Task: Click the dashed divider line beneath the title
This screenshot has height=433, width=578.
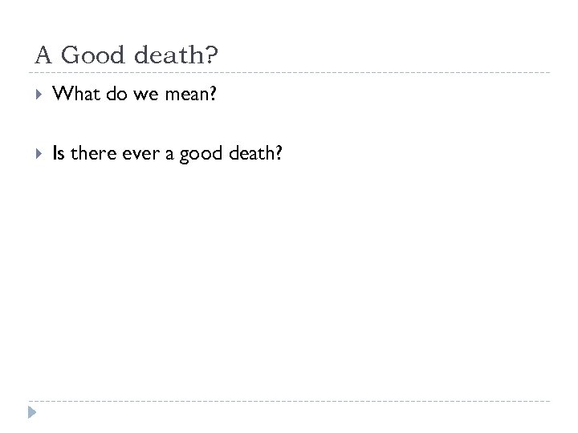Action: [x=289, y=73]
